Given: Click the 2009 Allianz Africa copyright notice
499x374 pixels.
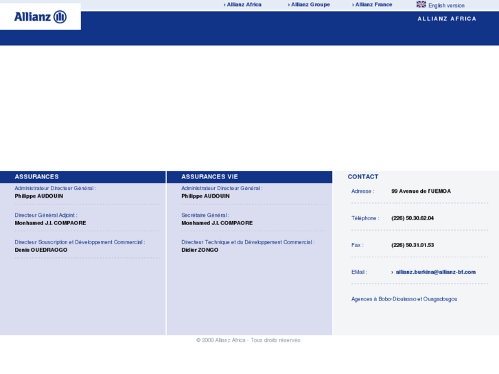Looking at the screenshot, I should [249, 340].
